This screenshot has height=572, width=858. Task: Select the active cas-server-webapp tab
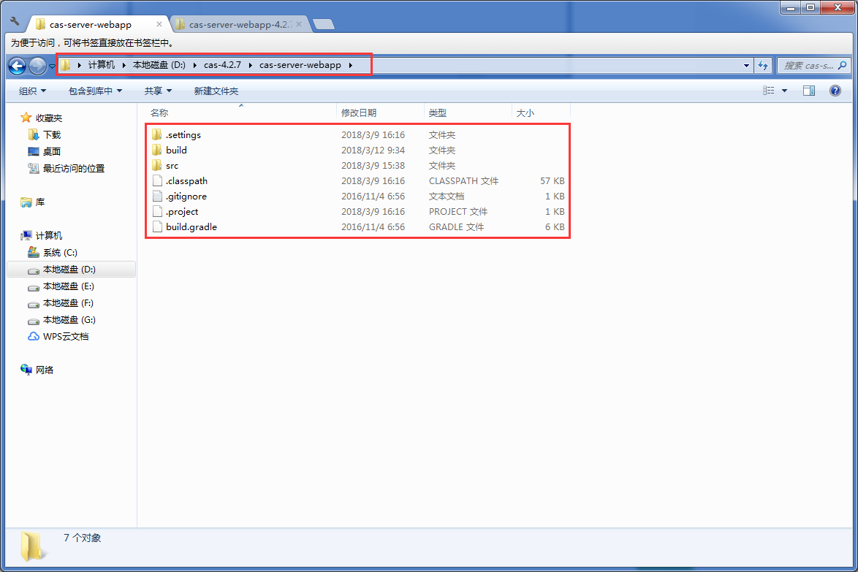coord(97,25)
